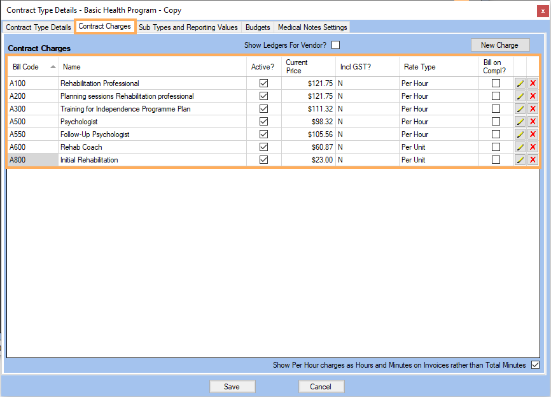Check Bill on Compl for A100 row
This screenshot has height=397, width=551.
point(496,83)
